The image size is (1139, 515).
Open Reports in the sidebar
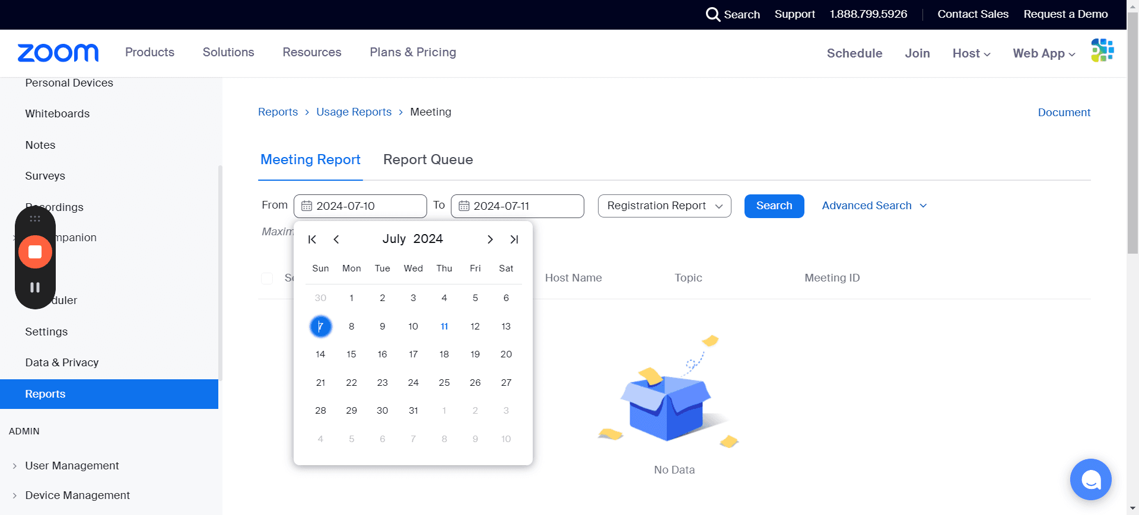tap(109, 394)
